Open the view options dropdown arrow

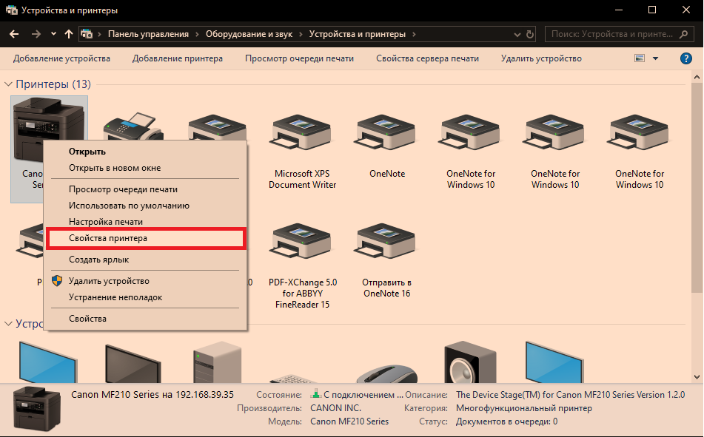click(x=655, y=58)
